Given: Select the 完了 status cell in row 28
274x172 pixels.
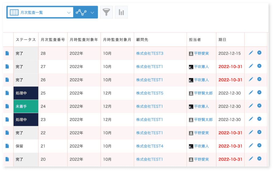Looking at the screenshot, I should pyautogui.click(x=26, y=54).
